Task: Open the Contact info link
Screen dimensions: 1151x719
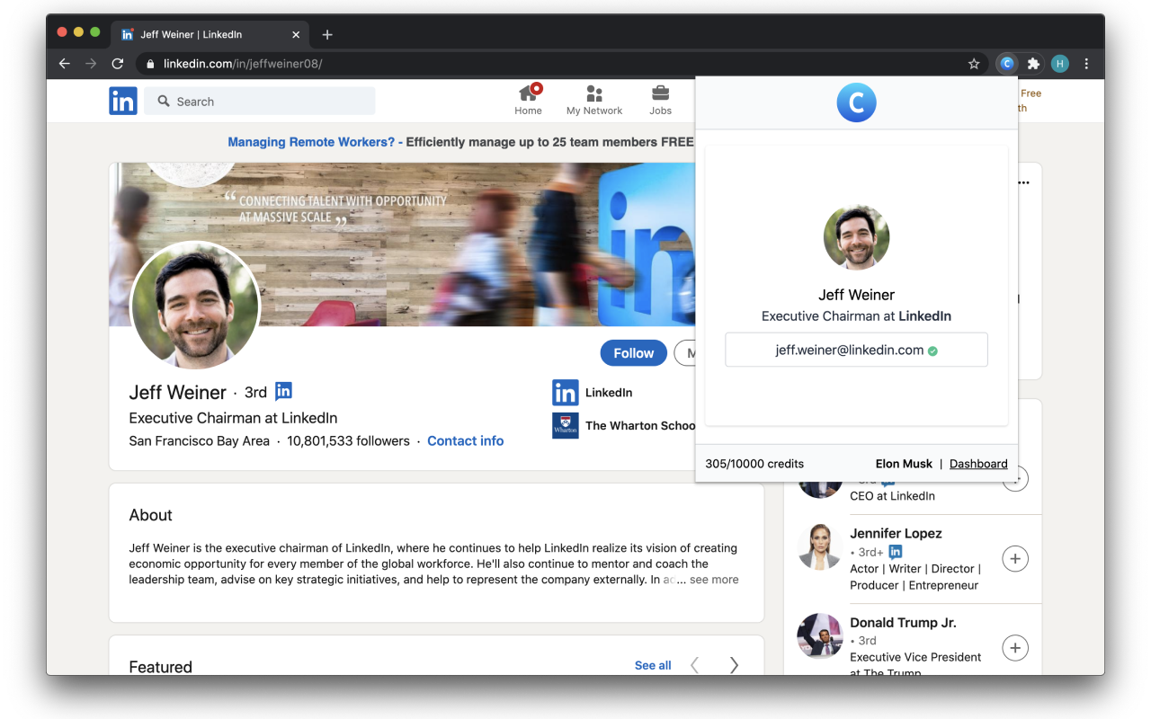Action: tap(465, 440)
